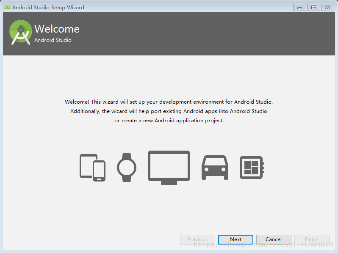This screenshot has width=338, height=253.
Task: Maximize the Setup Wizard window
Action: (313, 8)
